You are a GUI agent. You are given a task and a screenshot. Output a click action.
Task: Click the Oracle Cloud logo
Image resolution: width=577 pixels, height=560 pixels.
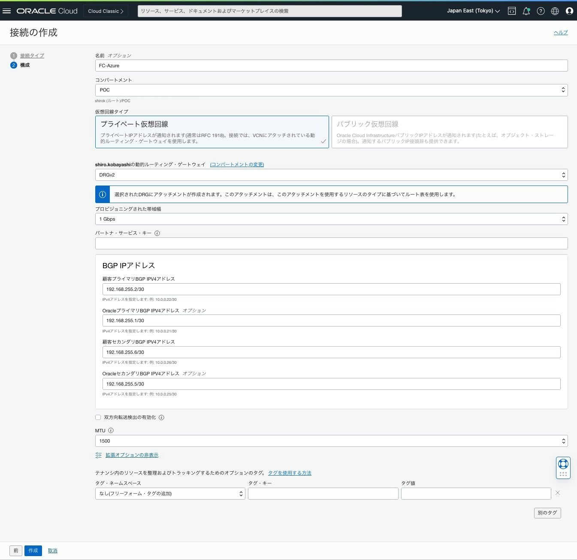[x=47, y=11]
